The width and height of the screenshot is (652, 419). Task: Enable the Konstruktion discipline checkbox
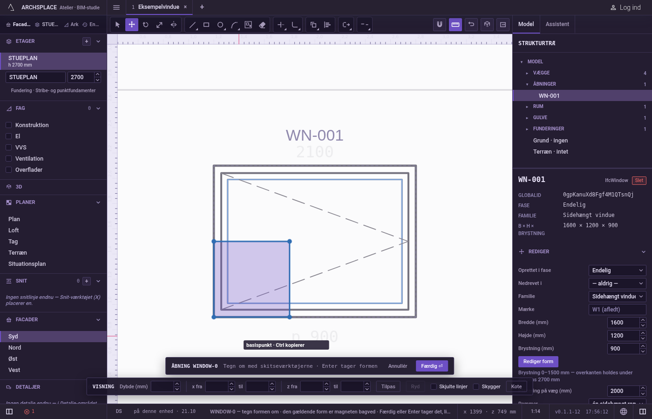(x=8, y=125)
